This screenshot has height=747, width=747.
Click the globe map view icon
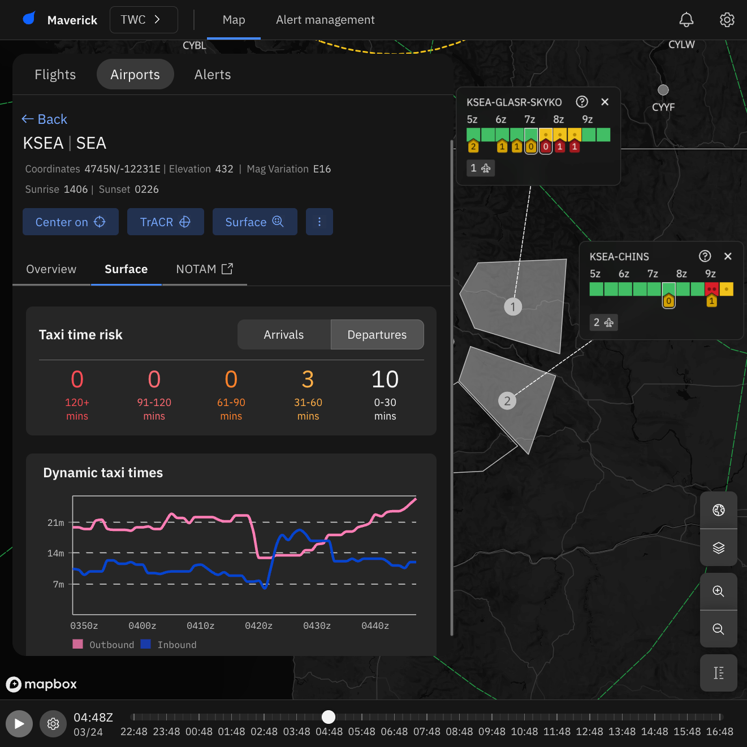[718, 510]
